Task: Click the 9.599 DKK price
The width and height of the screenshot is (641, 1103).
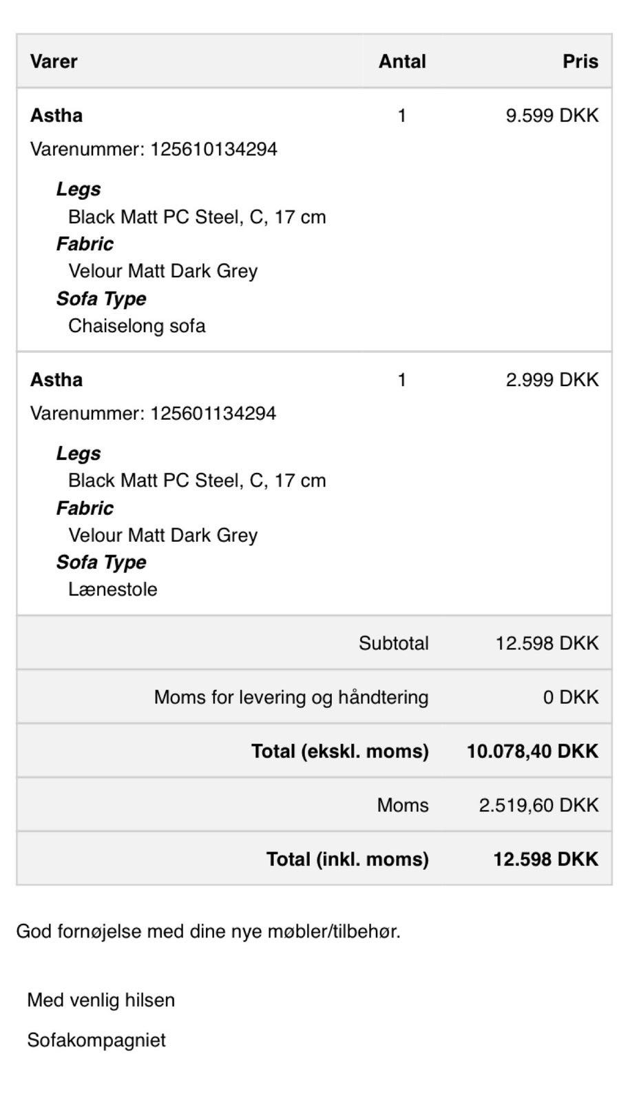Action: pos(551,115)
